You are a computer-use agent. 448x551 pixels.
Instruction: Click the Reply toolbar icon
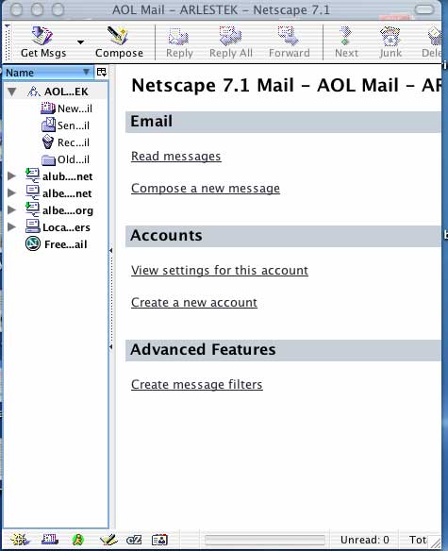pos(179,42)
